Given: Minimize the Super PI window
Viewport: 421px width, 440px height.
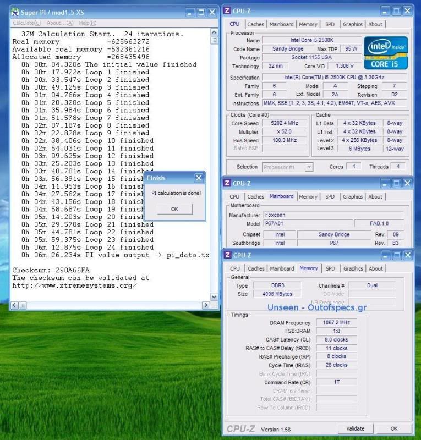Looking at the screenshot, I should pos(189,12).
